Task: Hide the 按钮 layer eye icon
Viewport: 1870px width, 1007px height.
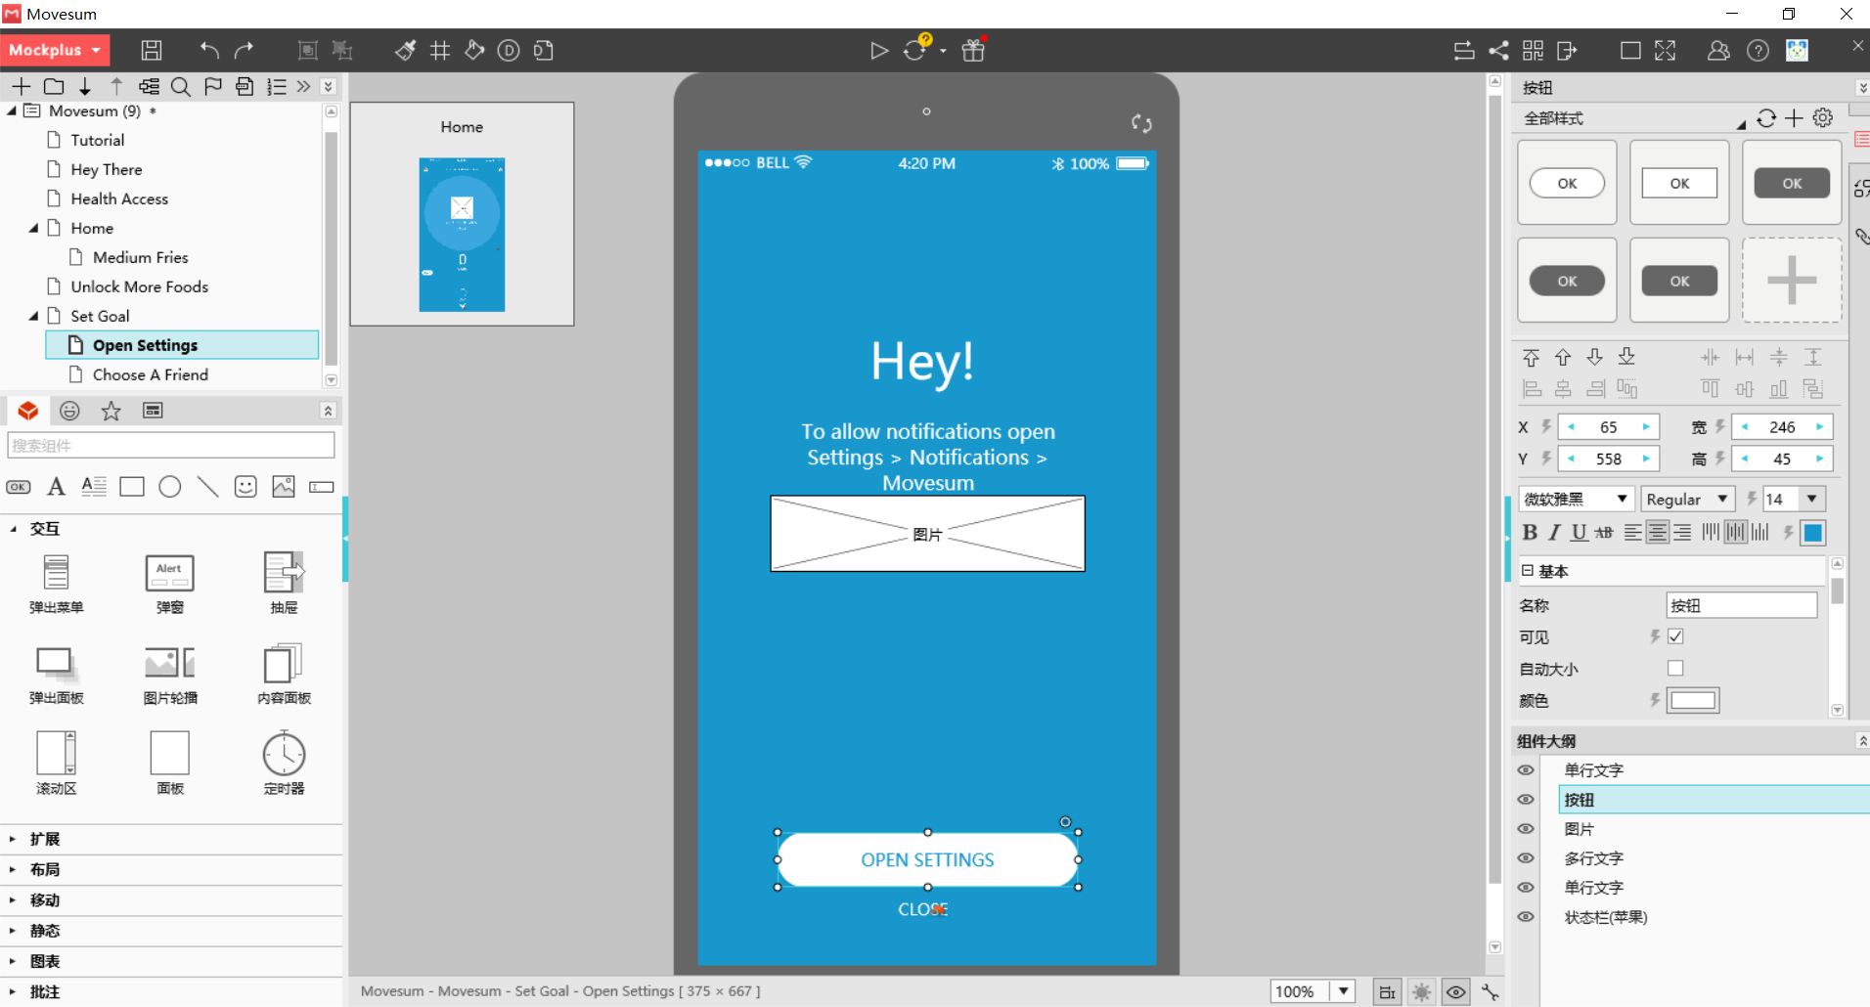Action: pos(1526,800)
